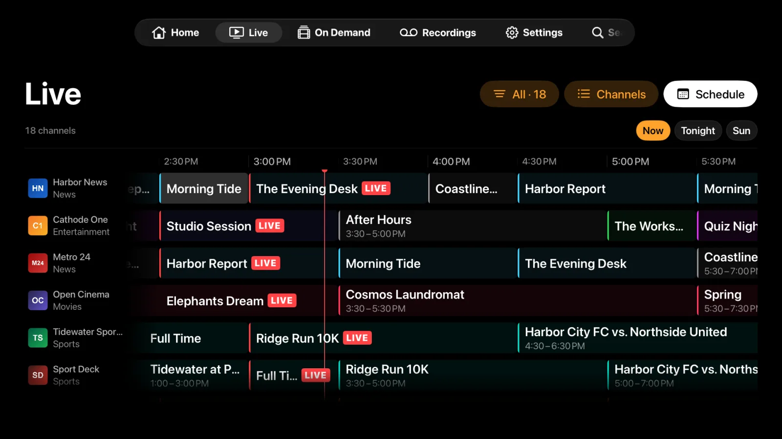Click the 4:00 PM time header
782x439 pixels.
(451, 161)
